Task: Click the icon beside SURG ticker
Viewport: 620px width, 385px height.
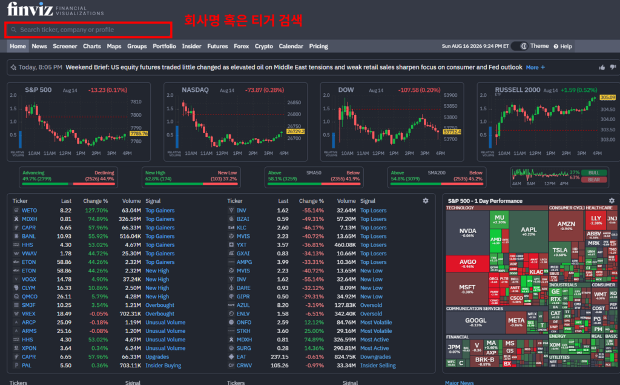Action: 231,348
